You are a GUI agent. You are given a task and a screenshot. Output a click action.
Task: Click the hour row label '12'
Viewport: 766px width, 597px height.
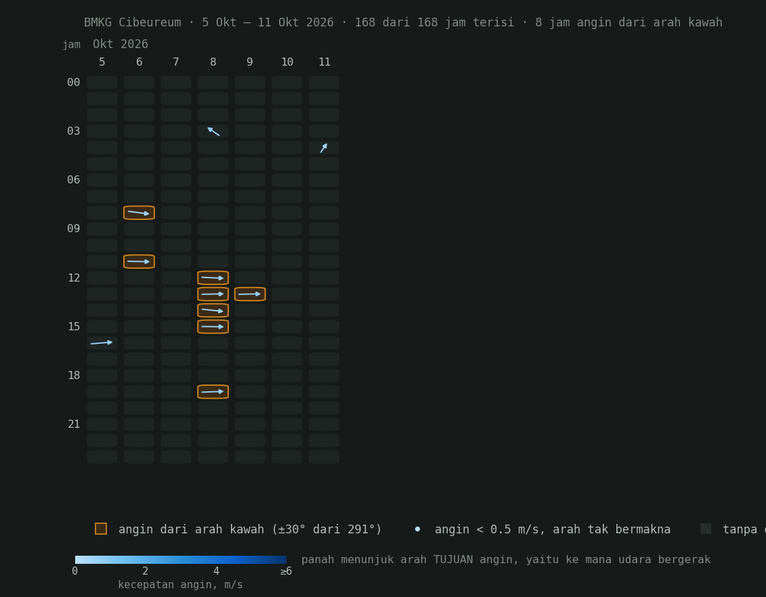point(74,278)
